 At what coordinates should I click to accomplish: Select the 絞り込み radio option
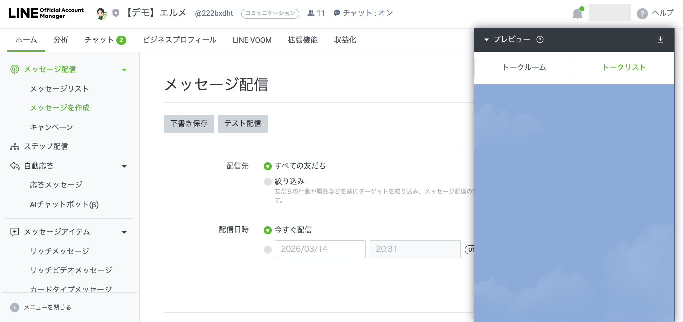click(x=268, y=182)
